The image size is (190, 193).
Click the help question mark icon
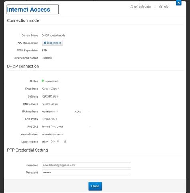[x=160, y=7]
